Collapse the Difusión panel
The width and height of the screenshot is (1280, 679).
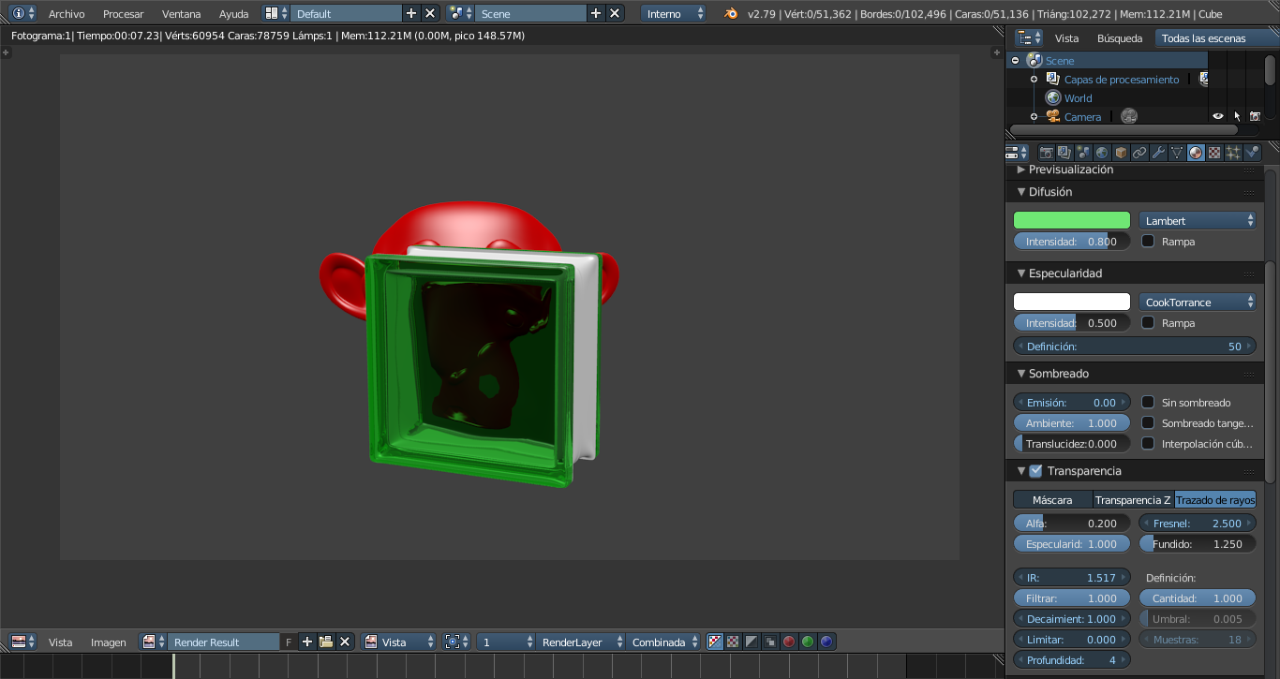(x=1021, y=191)
